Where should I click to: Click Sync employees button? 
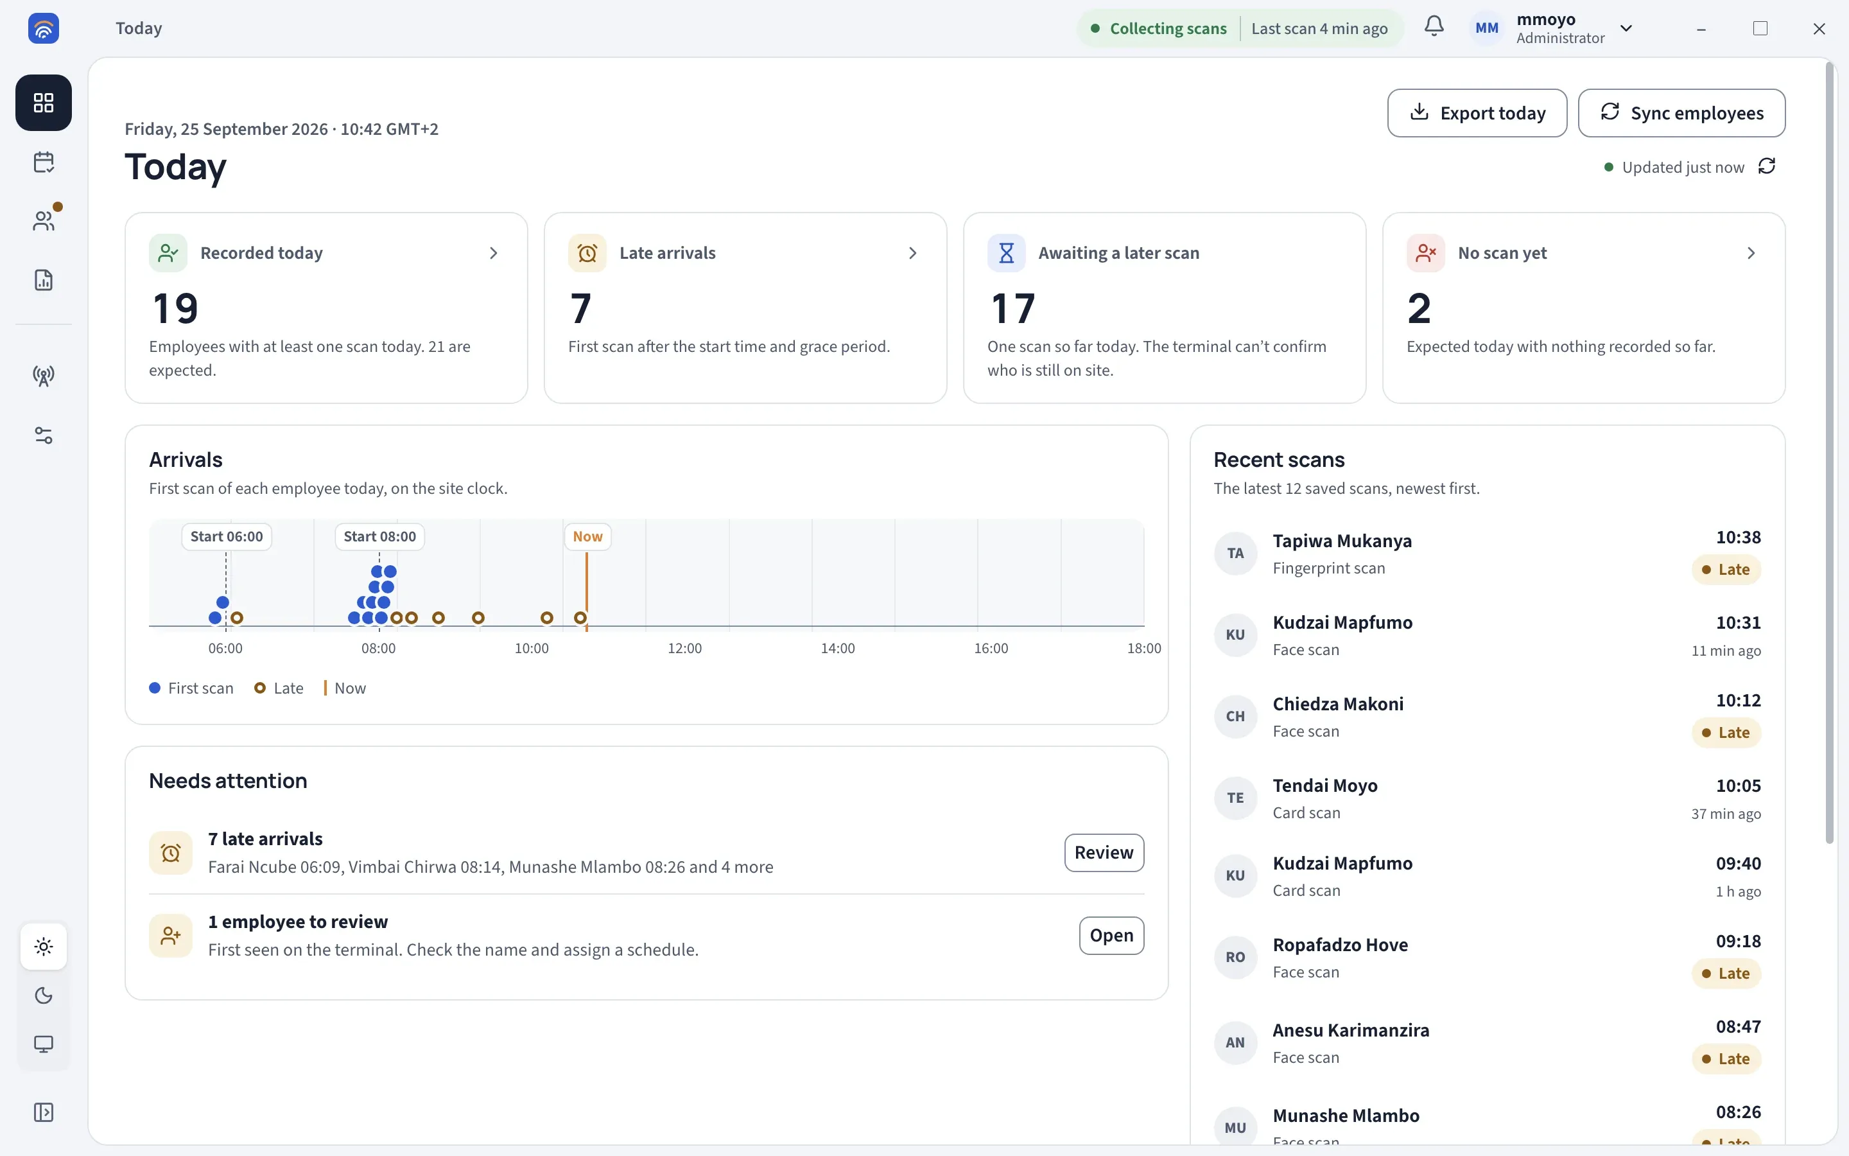(x=1681, y=113)
